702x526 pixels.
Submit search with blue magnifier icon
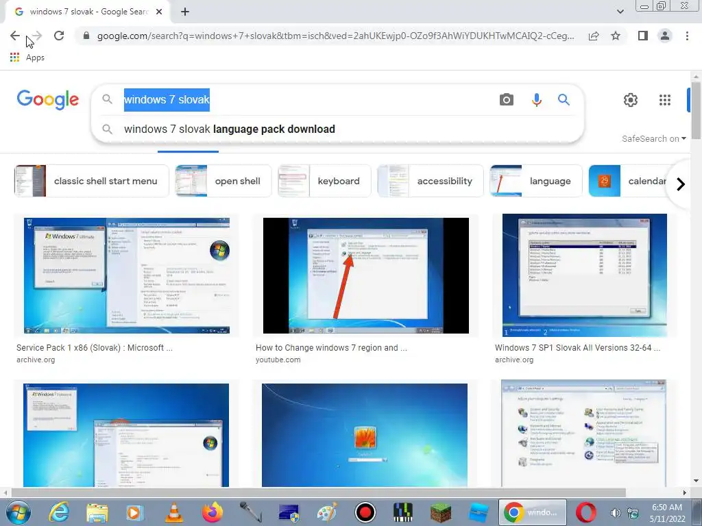pos(564,99)
